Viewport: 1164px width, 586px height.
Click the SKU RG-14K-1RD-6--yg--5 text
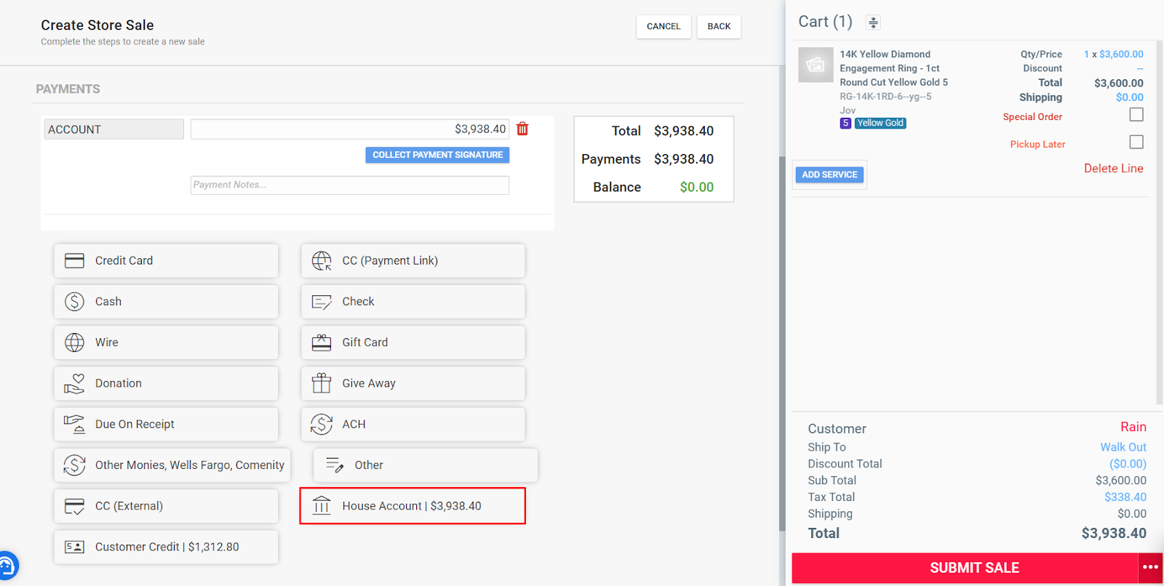point(885,96)
